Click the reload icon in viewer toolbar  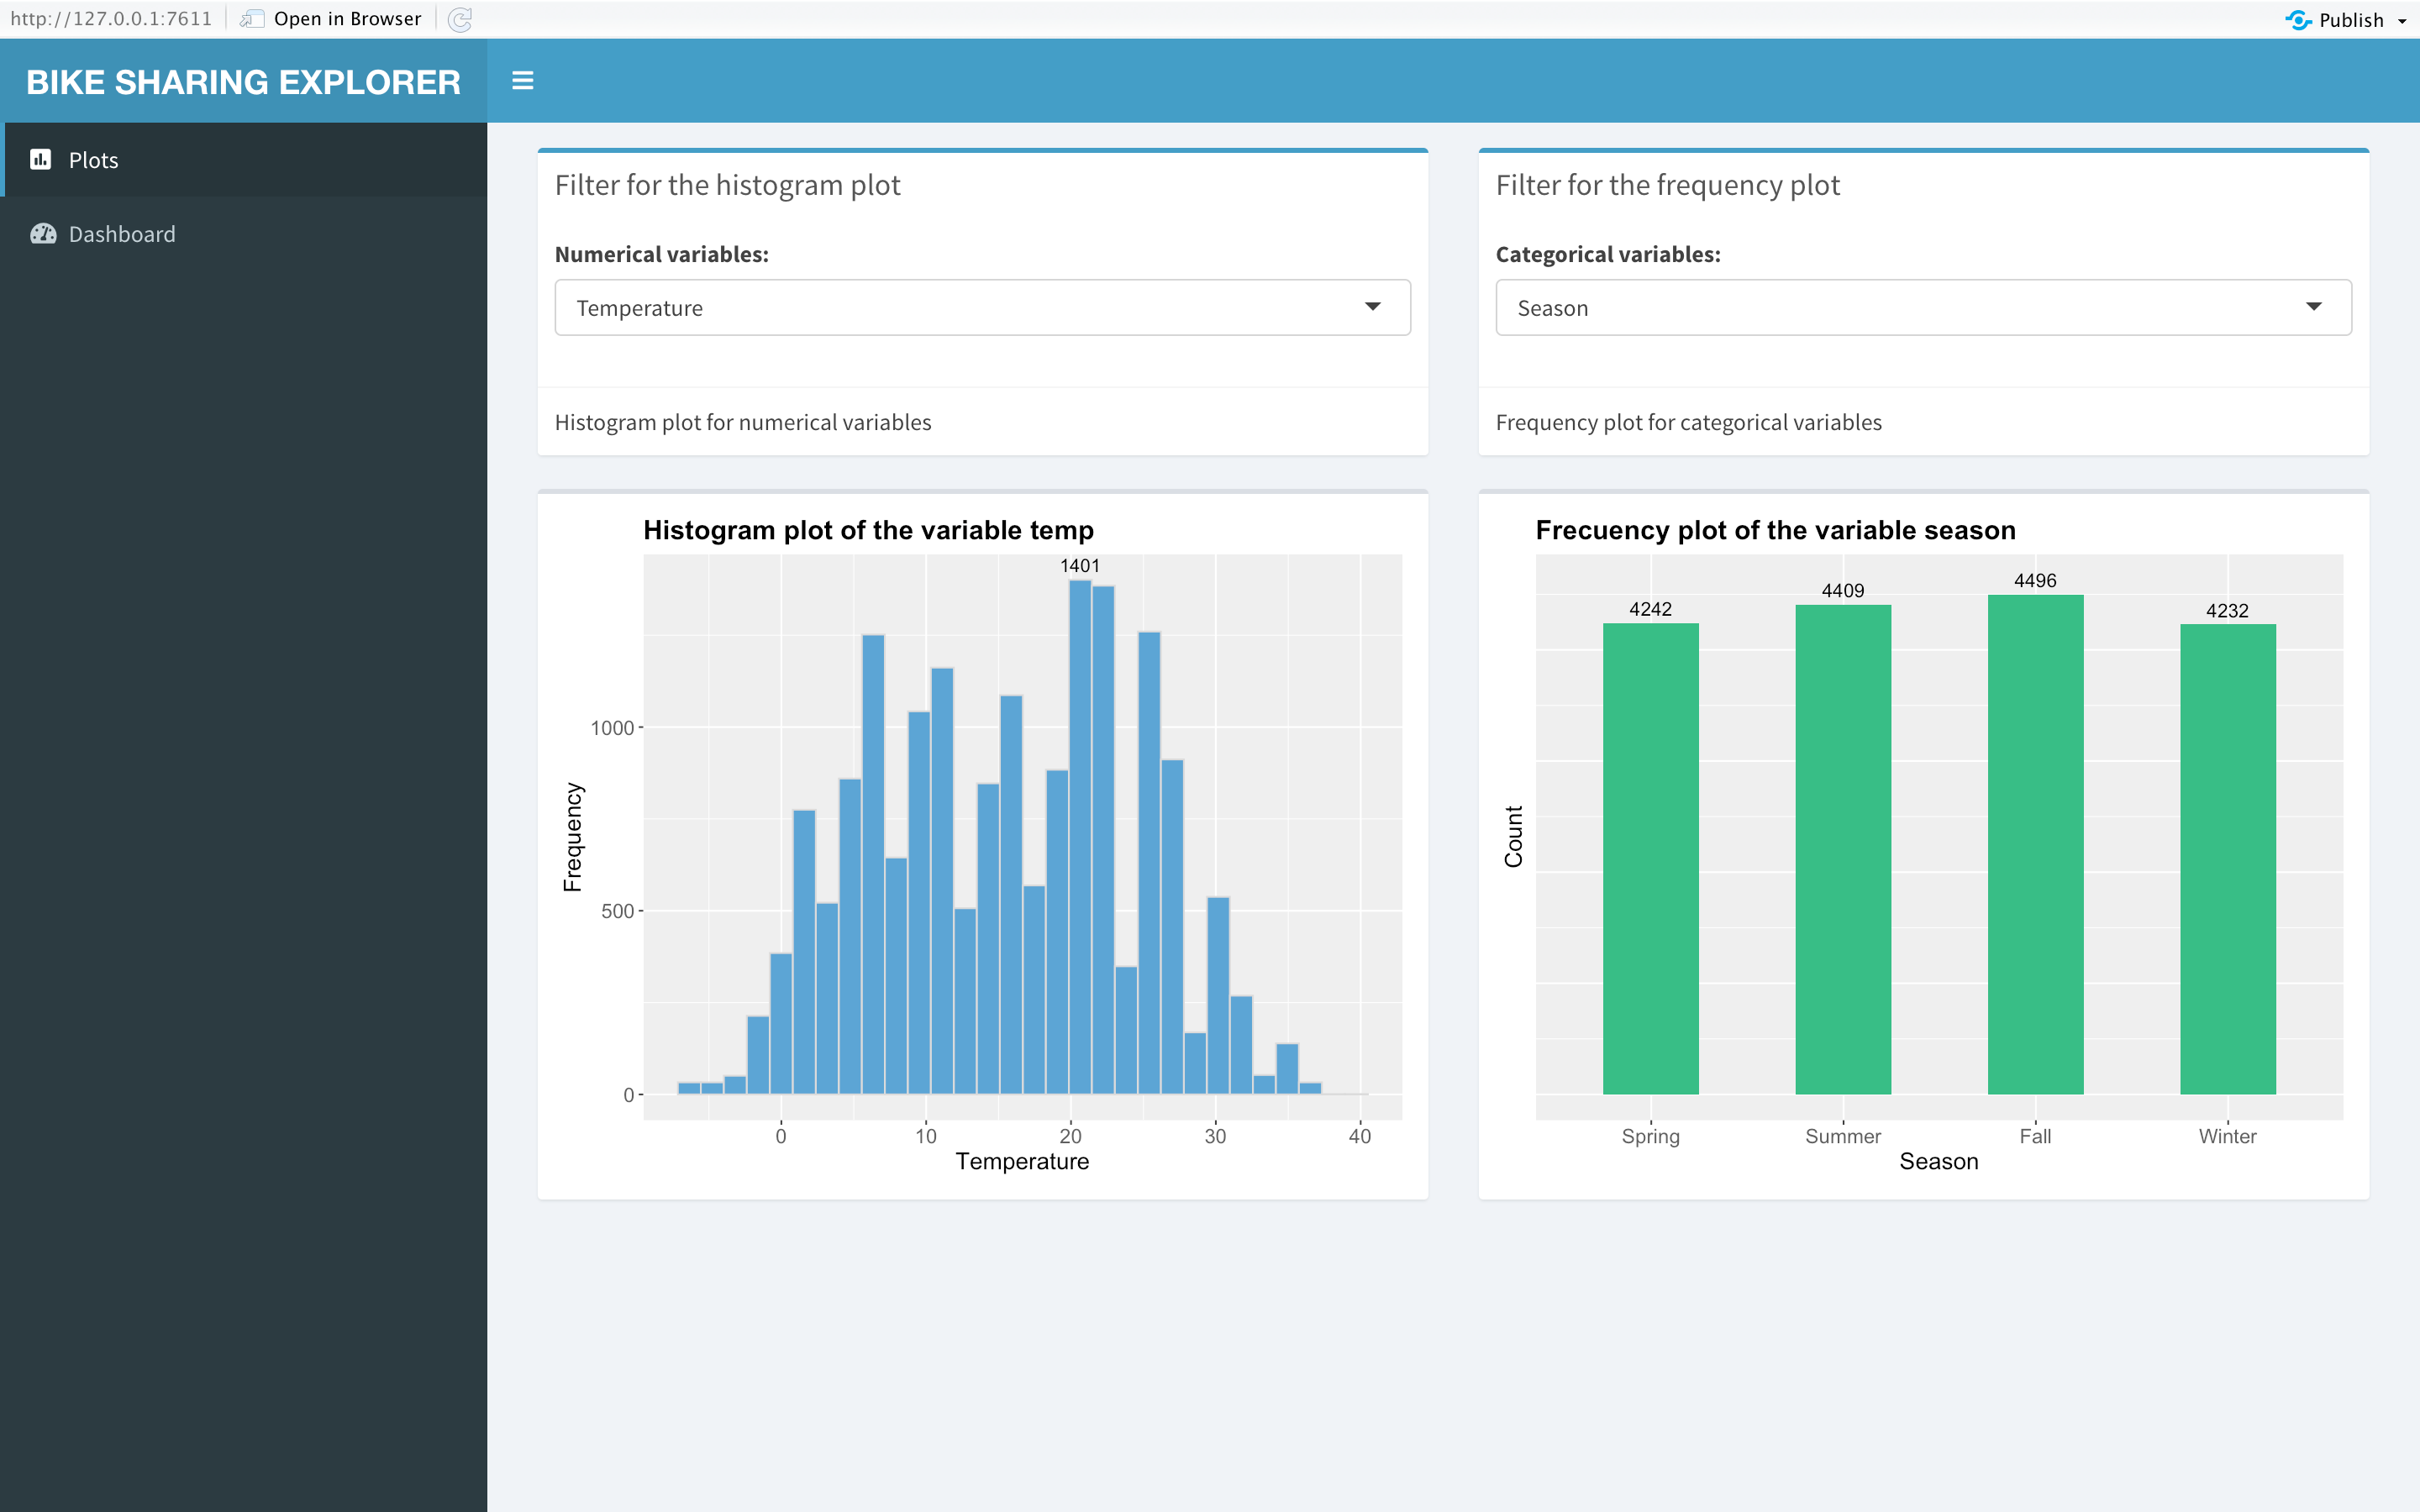(x=460, y=19)
